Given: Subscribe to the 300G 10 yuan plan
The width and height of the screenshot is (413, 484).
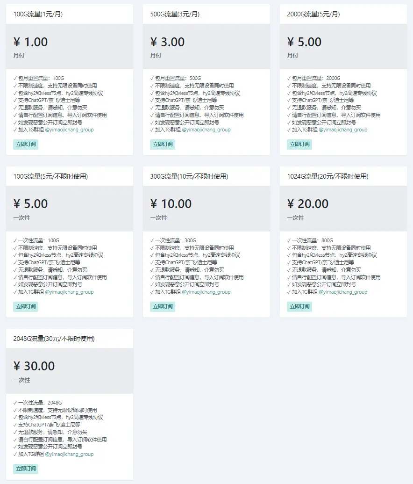Looking at the screenshot, I should tap(163, 306).
